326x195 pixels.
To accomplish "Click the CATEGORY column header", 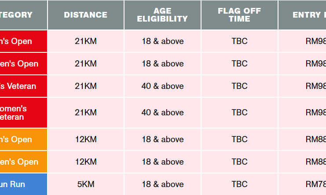I will click(23, 15).
